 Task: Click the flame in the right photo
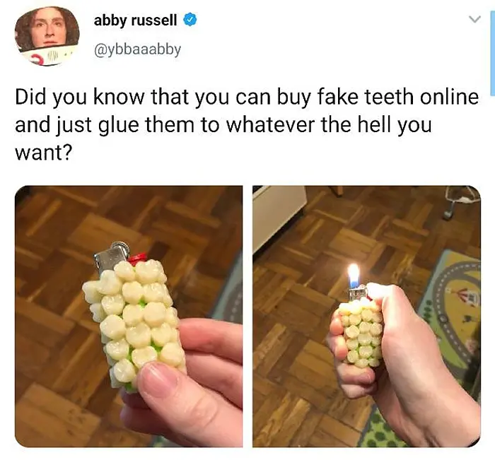tap(354, 275)
